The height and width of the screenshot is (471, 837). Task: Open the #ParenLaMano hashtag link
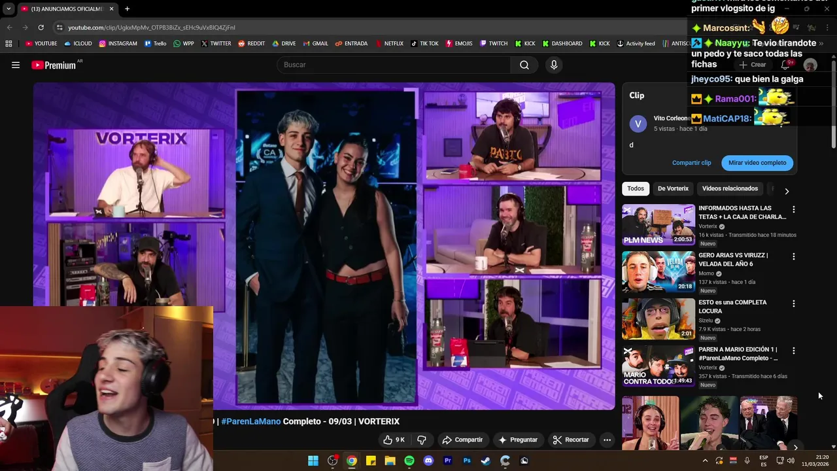click(251, 421)
